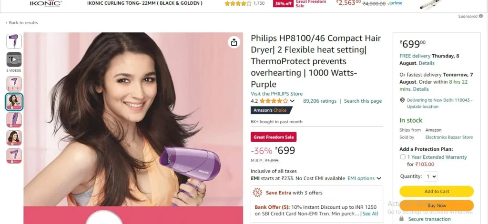This screenshot has width=488, height=224.
Task: Click the share icon on product image
Action: point(234,42)
